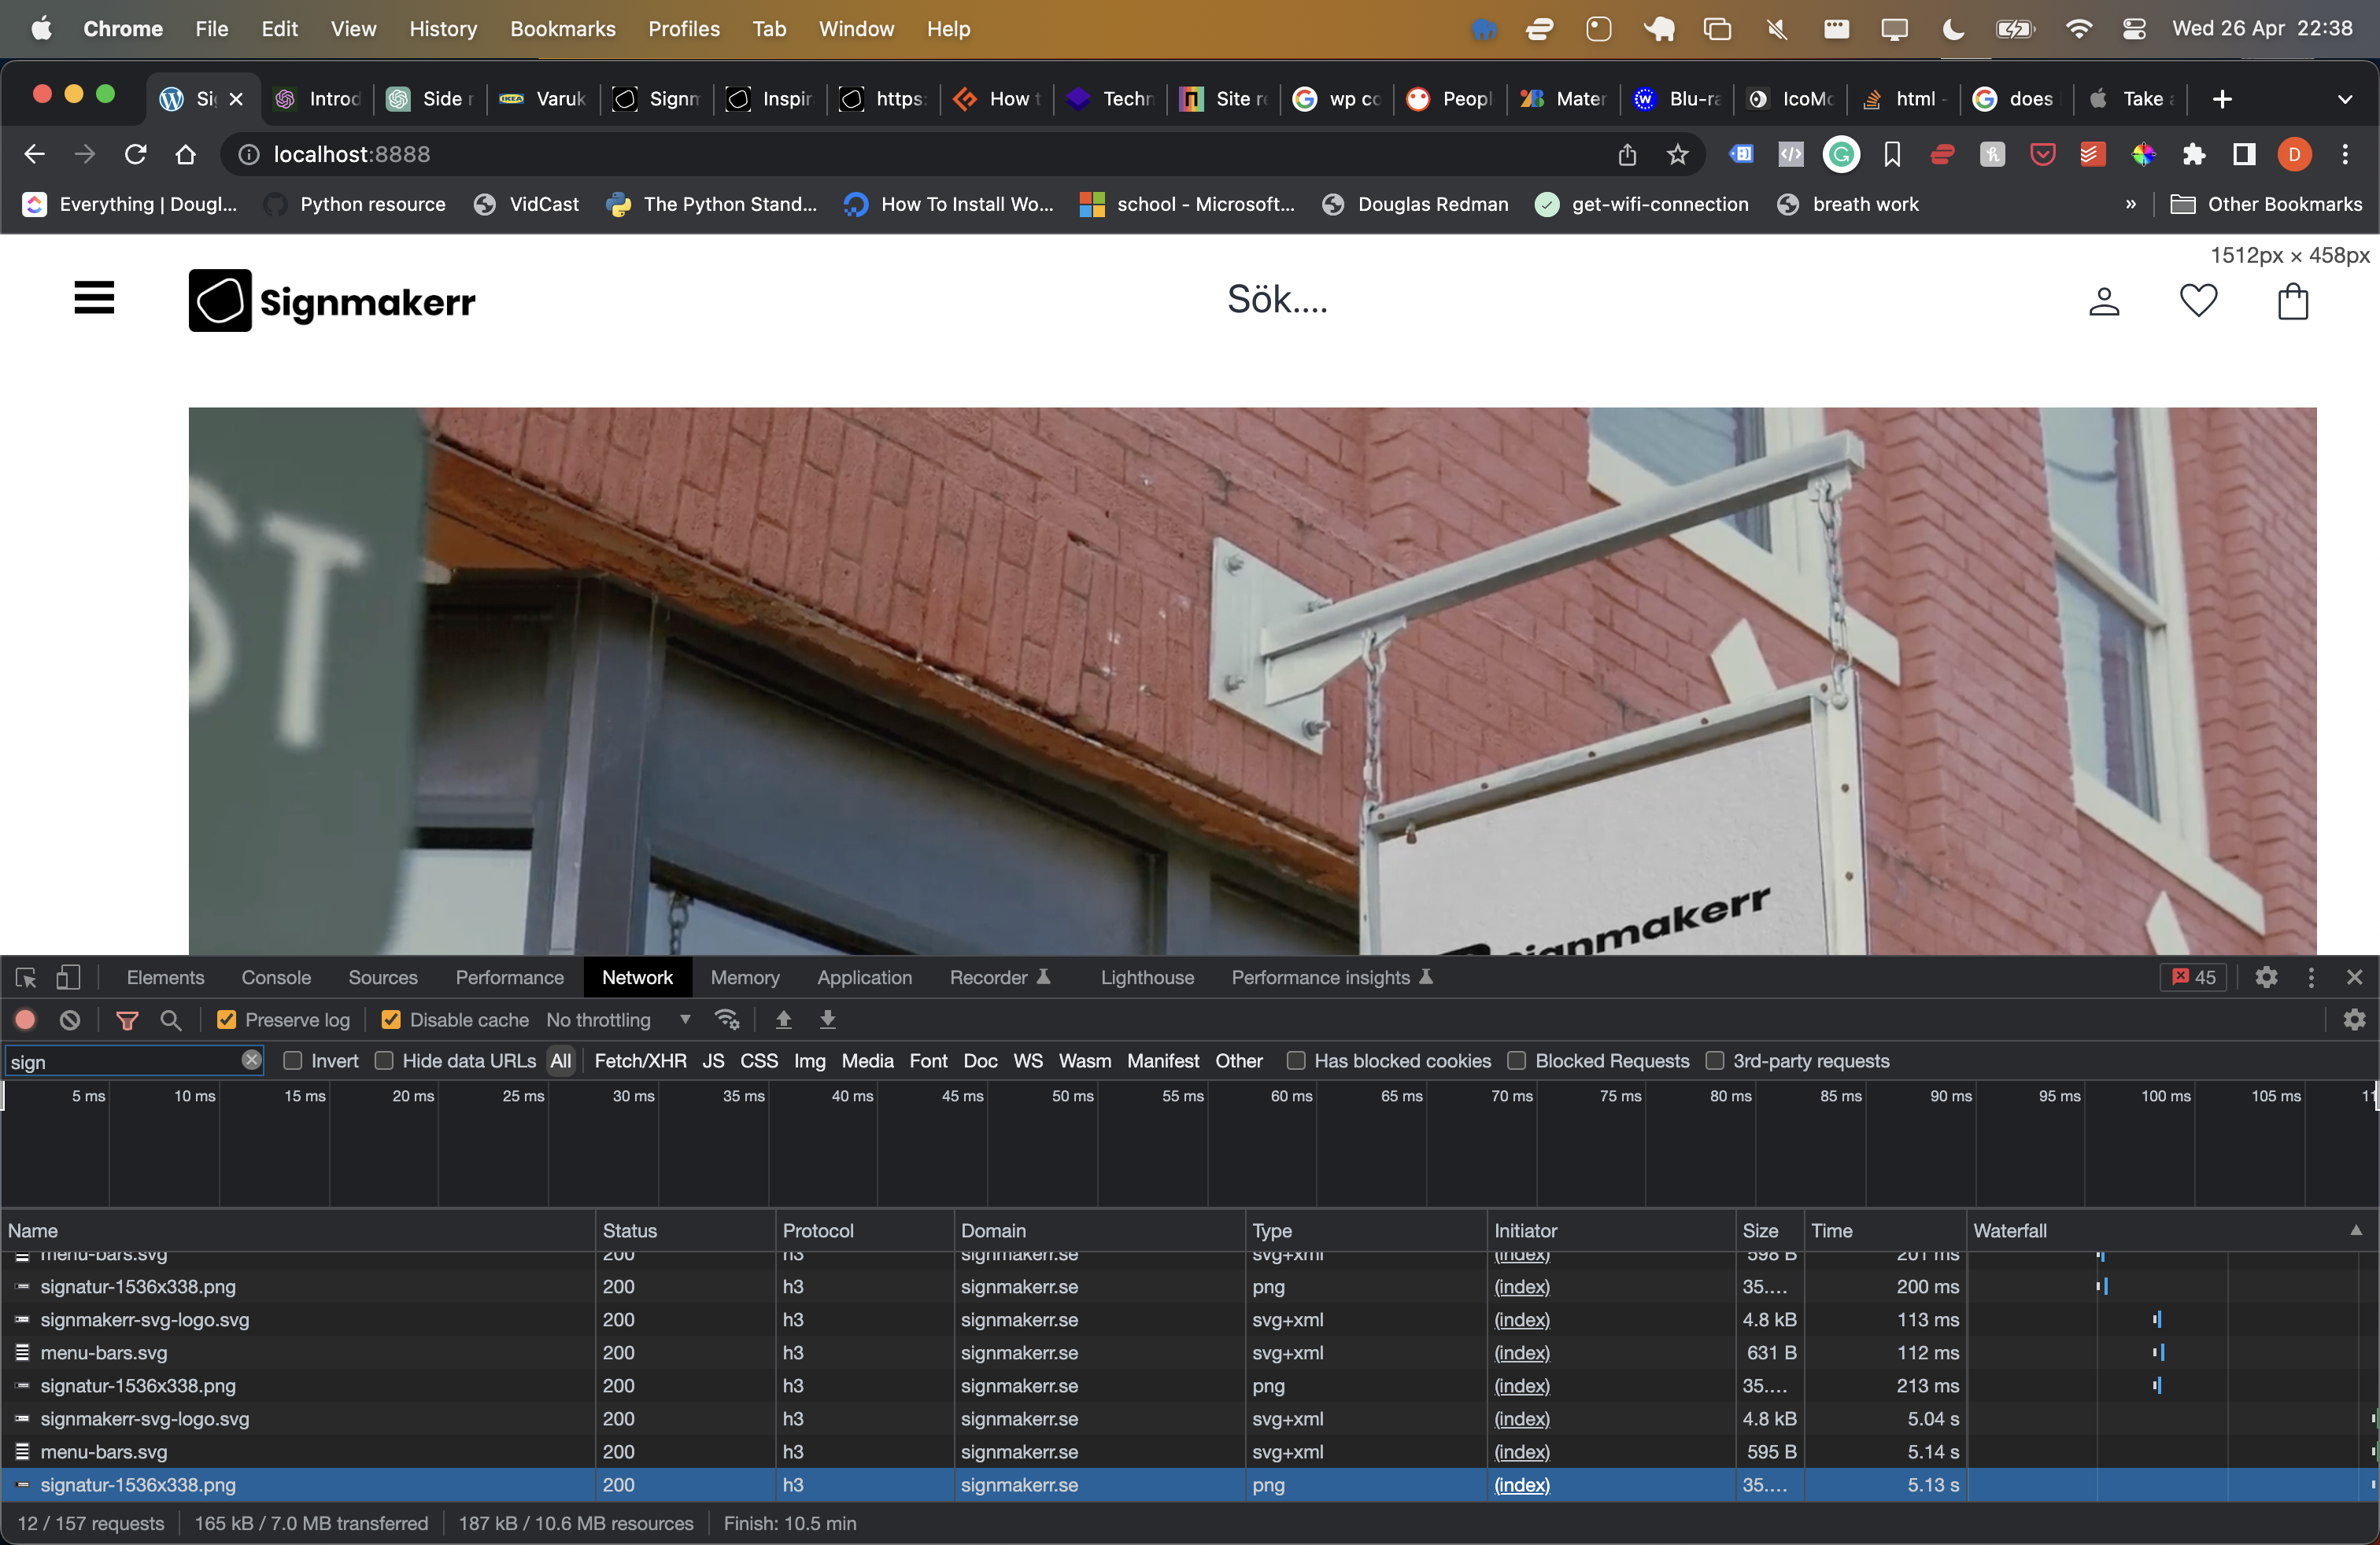Show hidden bookmarks with double chevron
This screenshot has height=1545, width=2380.
pyautogui.click(x=2130, y=204)
